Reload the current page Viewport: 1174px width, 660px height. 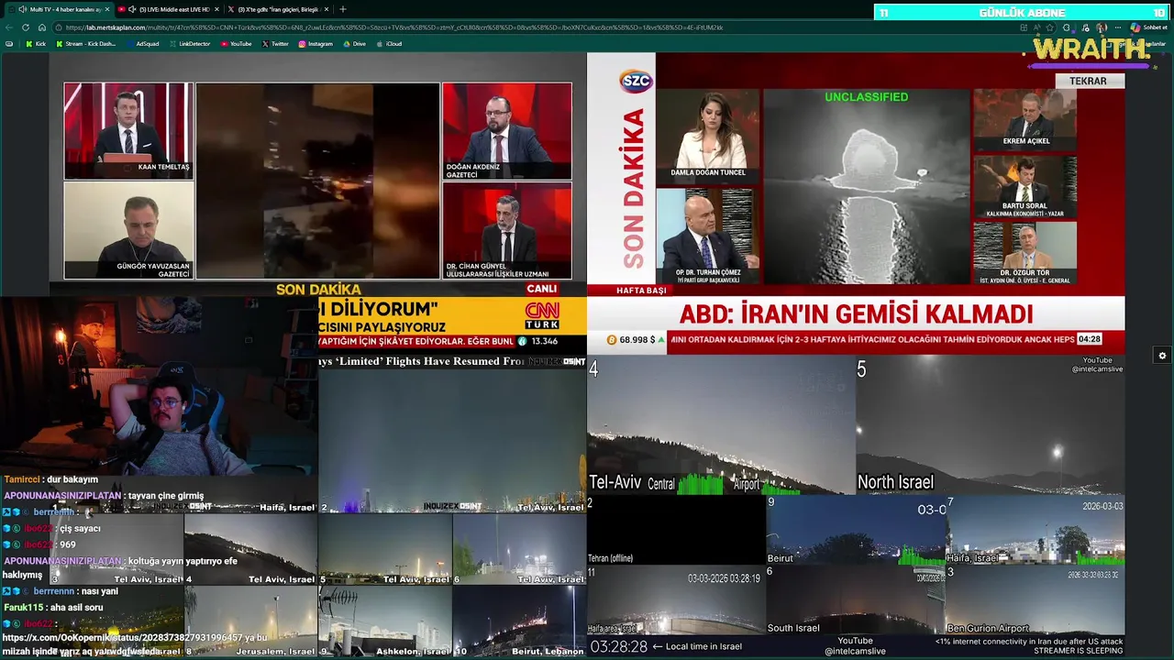coord(26,27)
